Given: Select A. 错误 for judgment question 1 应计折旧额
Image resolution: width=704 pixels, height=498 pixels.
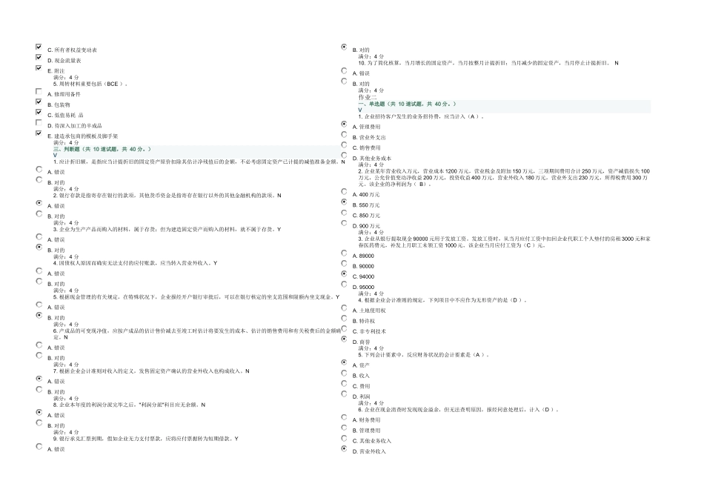Looking at the screenshot, I should [x=39, y=169].
